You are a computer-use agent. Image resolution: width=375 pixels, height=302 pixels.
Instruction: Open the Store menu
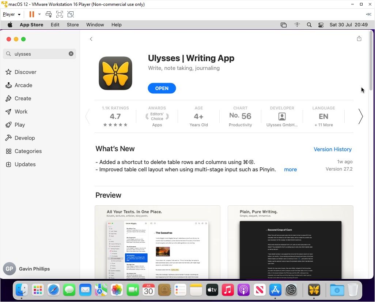pyautogui.click(x=73, y=25)
